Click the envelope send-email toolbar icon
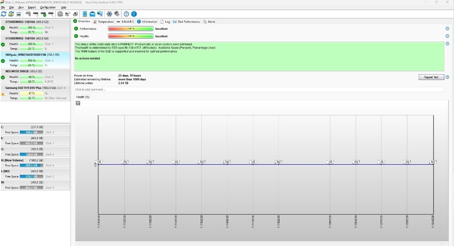Screen dimensions: 454x246 click(x=92, y=14)
